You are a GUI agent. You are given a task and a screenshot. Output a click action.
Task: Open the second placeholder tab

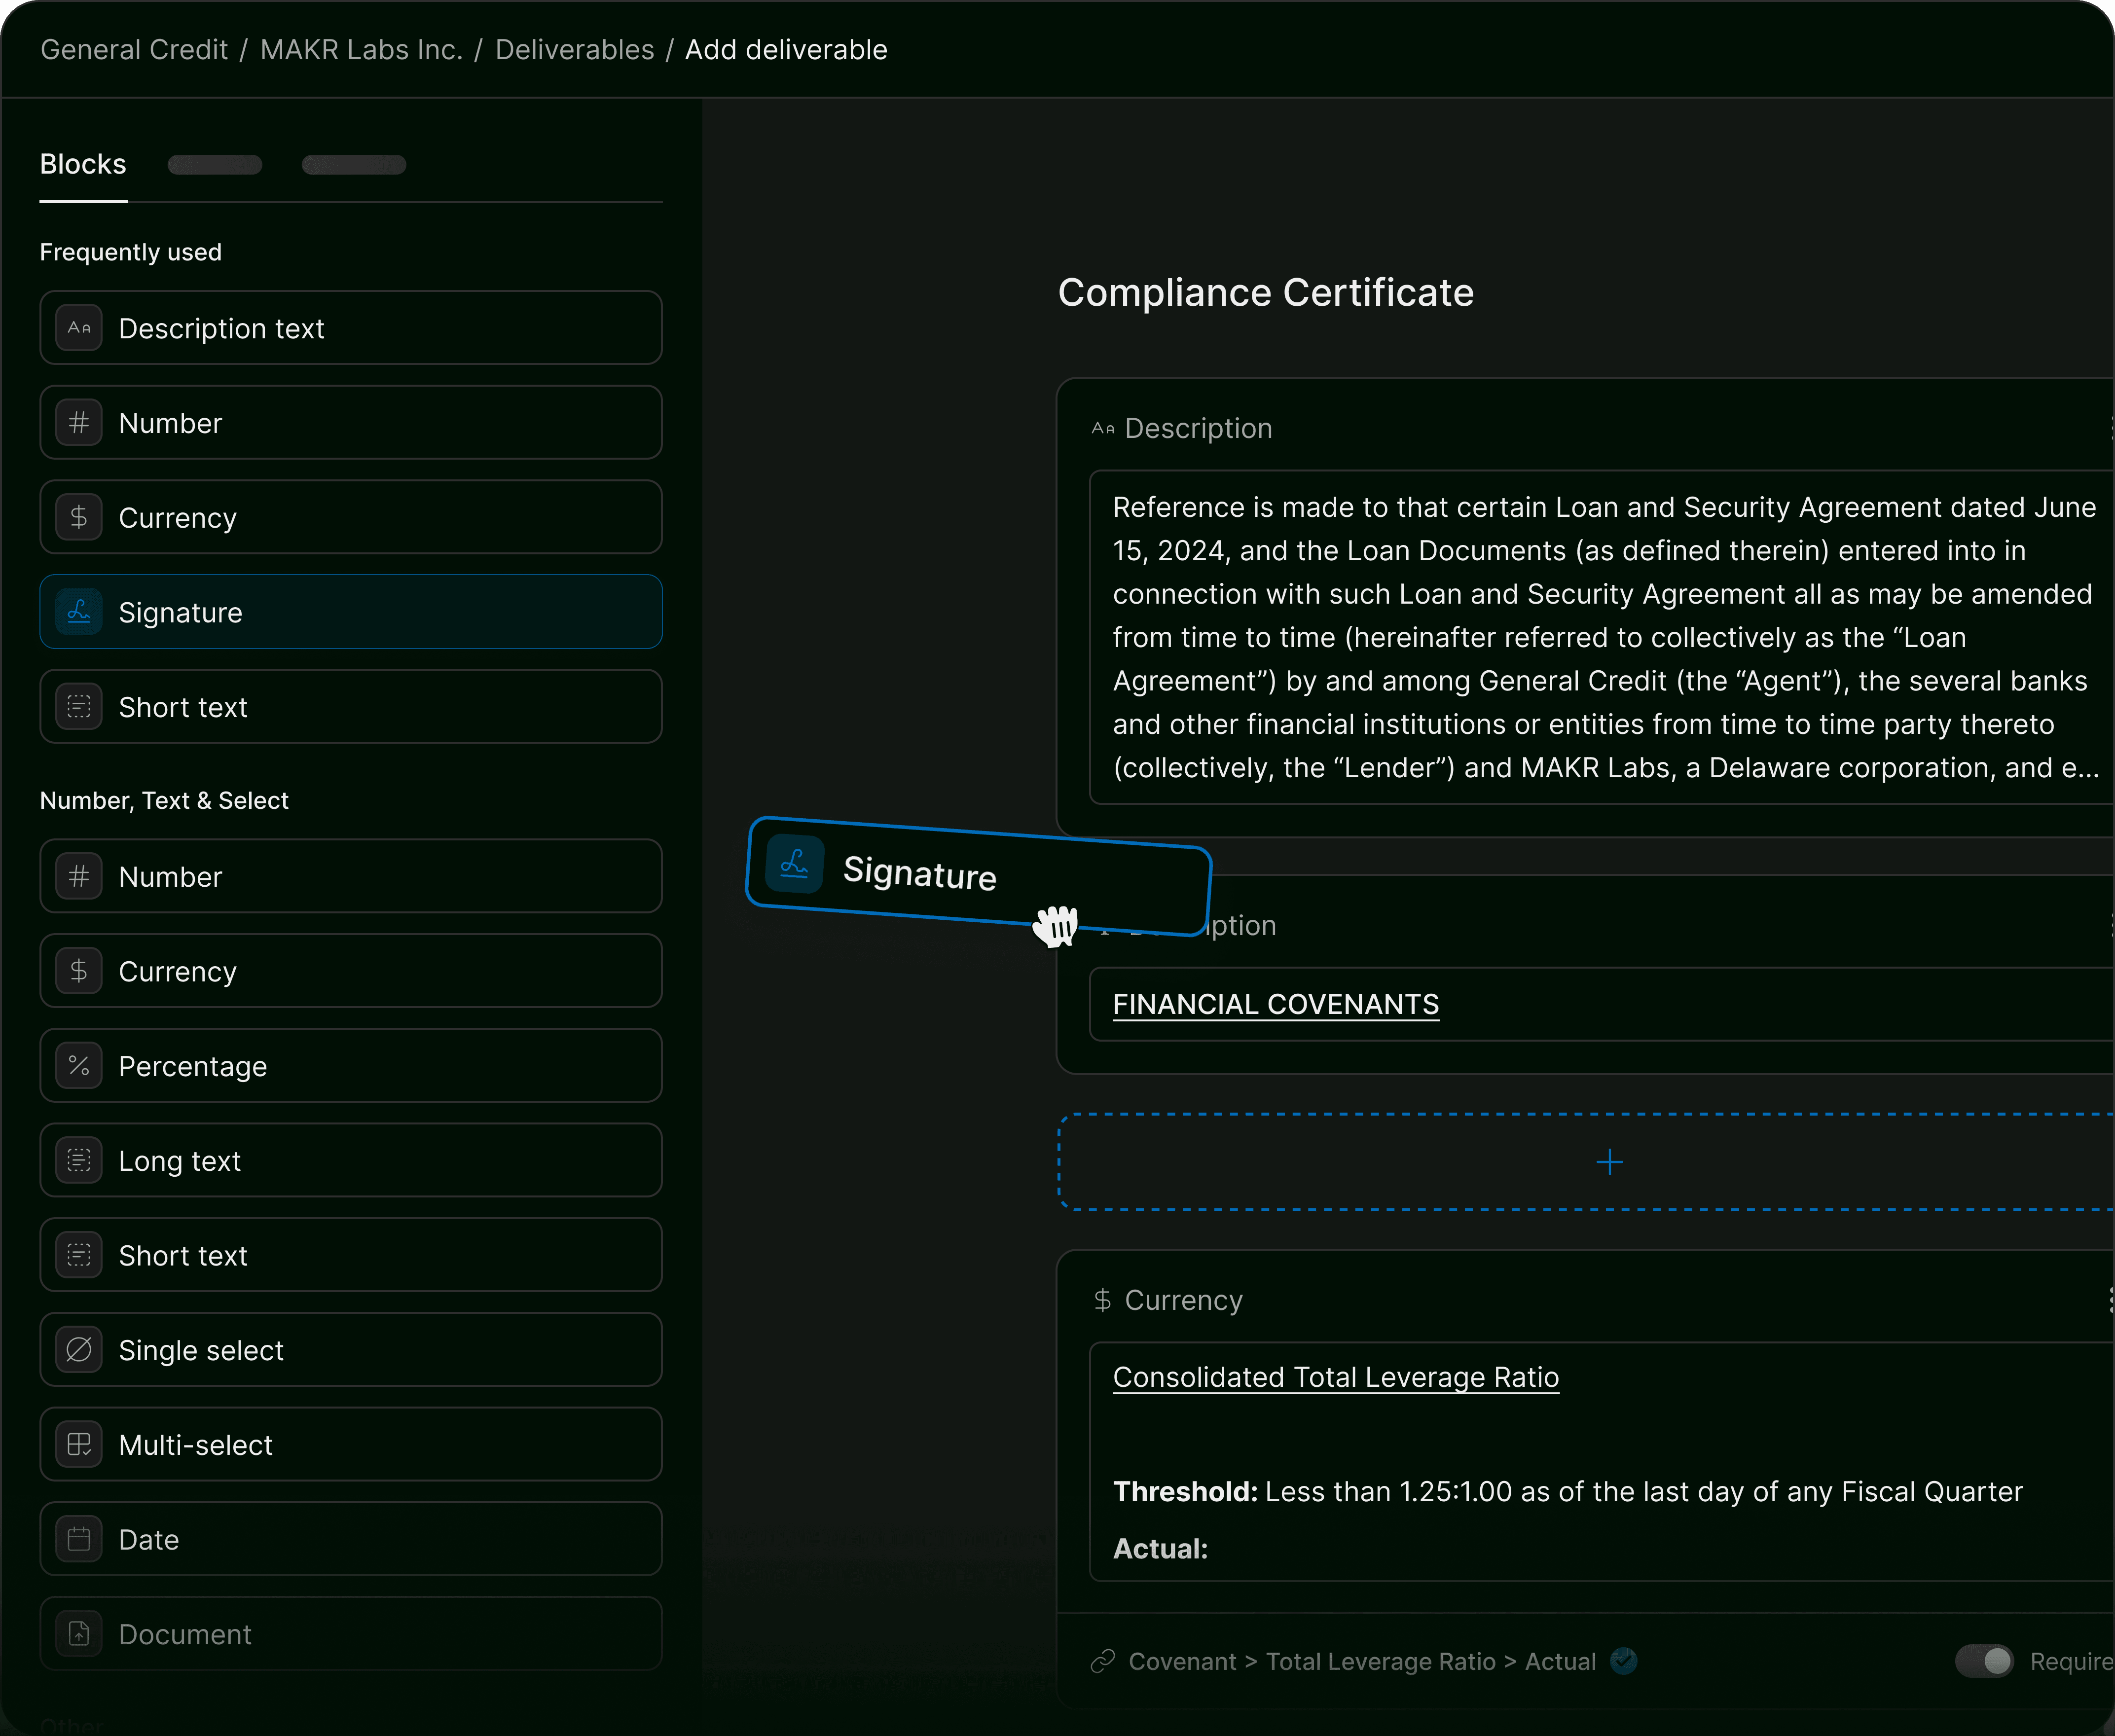[215, 165]
